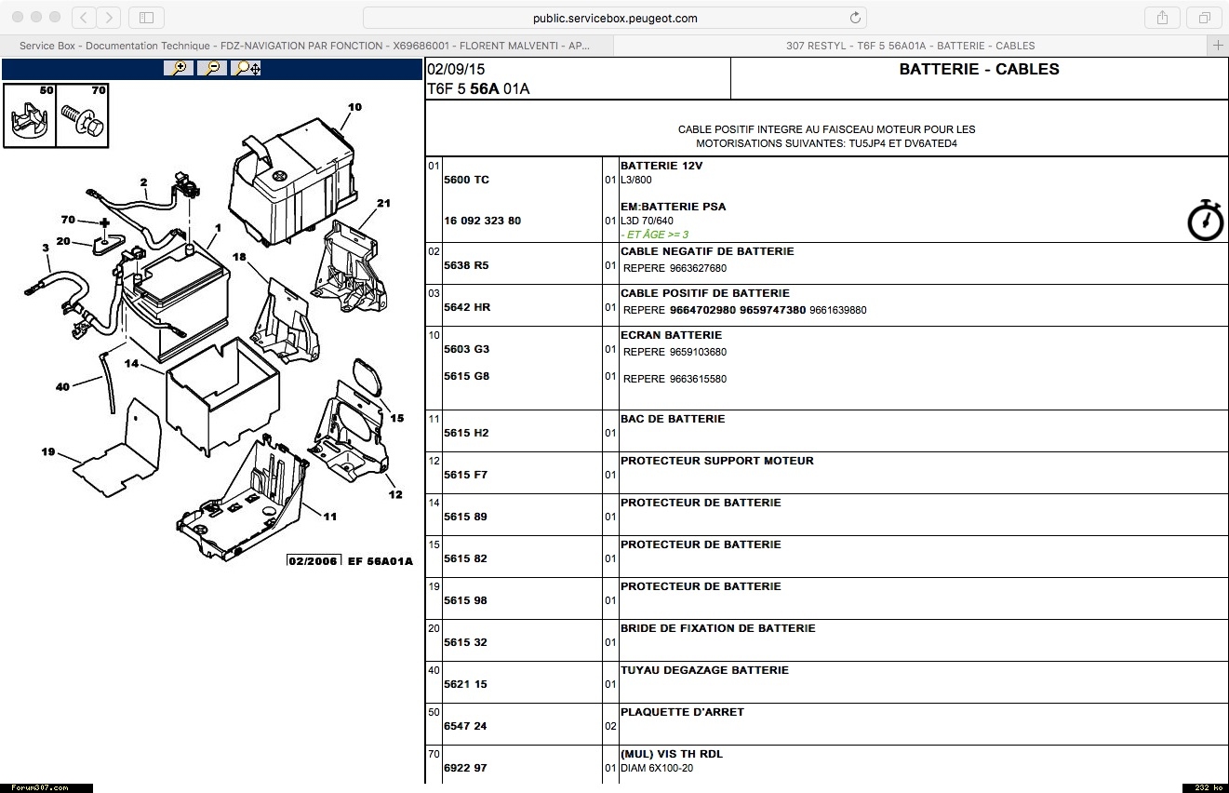The height and width of the screenshot is (793, 1229).
Task: Select part reference 5615 H2
Action: point(467,433)
